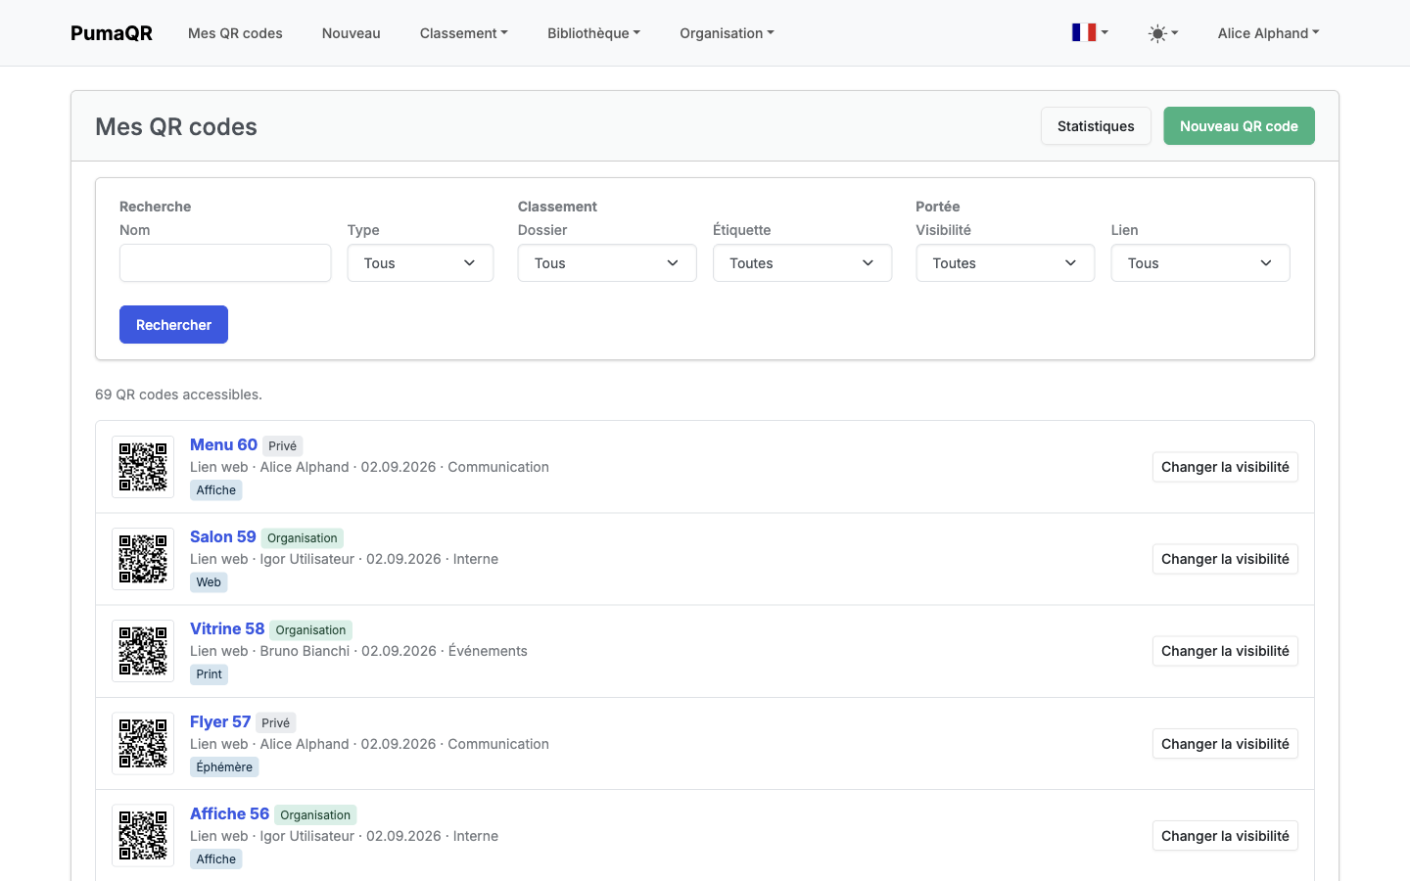1410x881 pixels.
Task: Expand the Visibilité filter dropdown
Action: pyautogui.click(x=1005, y=263)
